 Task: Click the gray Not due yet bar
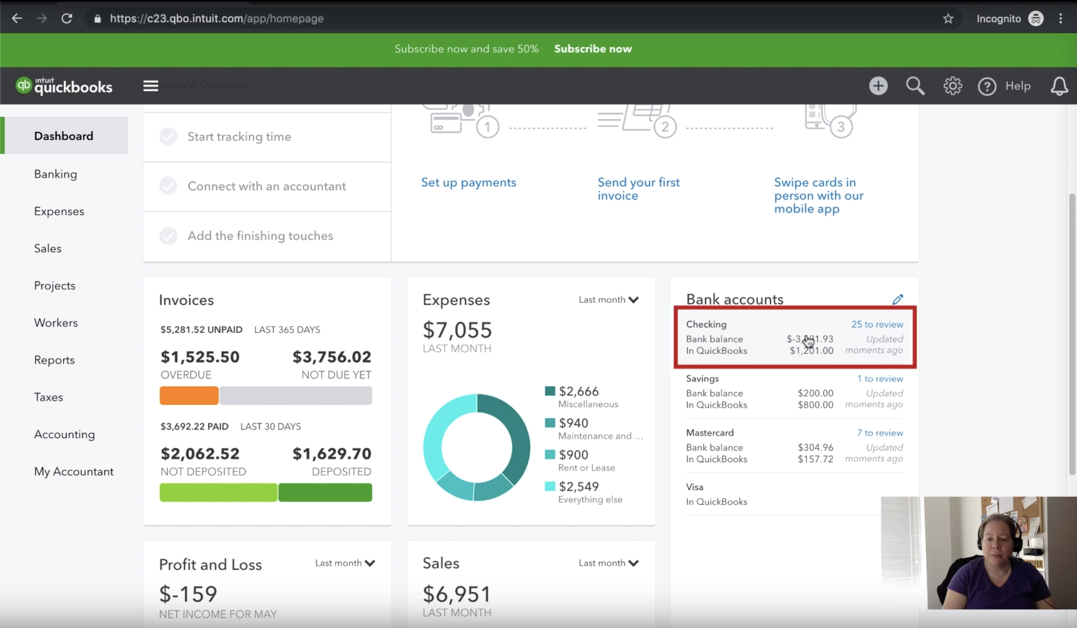[296, 395]
